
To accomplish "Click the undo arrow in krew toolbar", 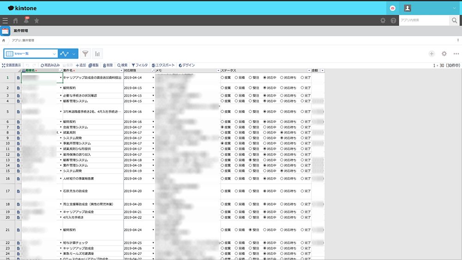I will pos(27,65).
